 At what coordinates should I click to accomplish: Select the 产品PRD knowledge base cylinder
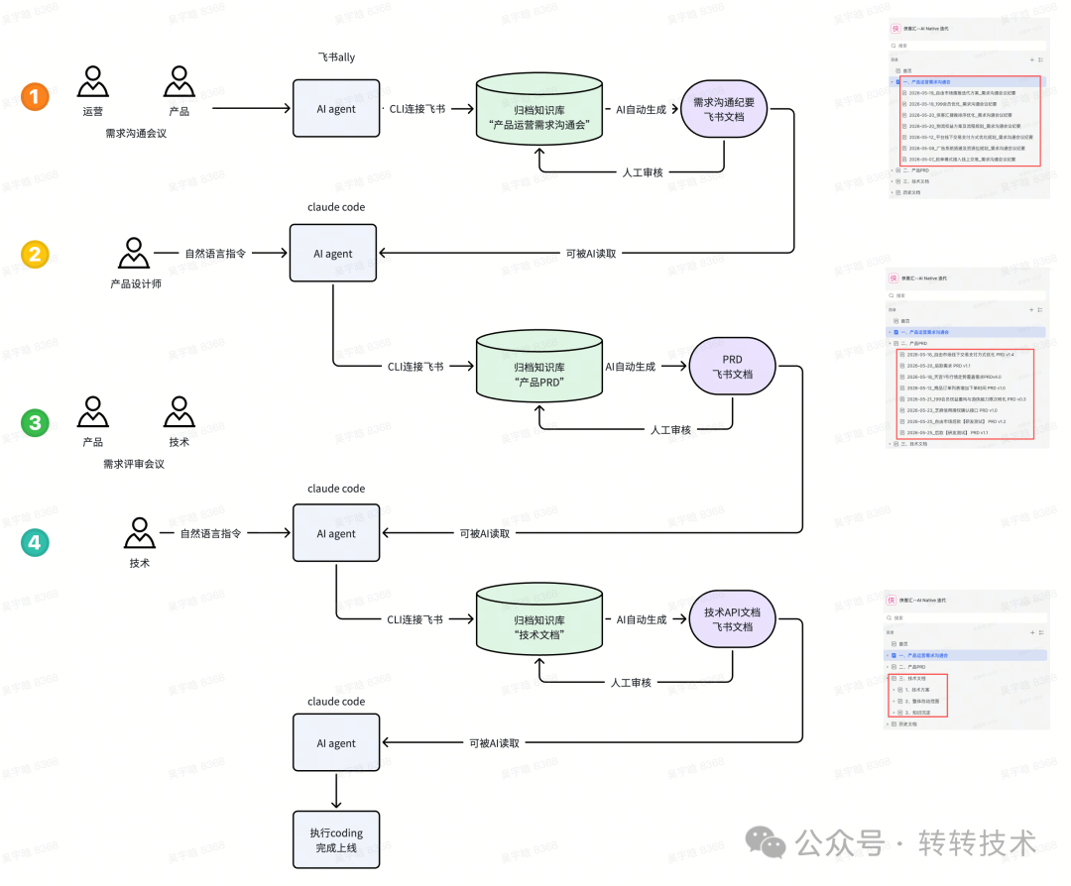click(x=539, y=367)
